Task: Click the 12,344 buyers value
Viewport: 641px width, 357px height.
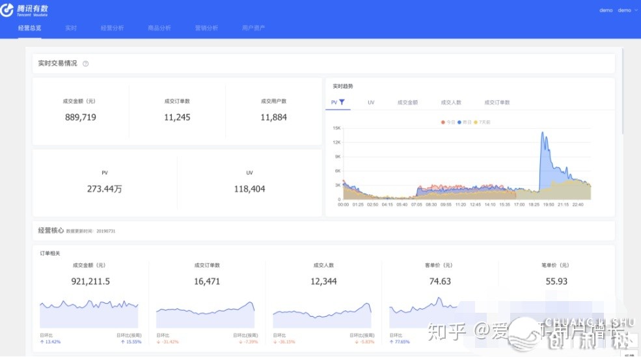Action: pos(323,281)
